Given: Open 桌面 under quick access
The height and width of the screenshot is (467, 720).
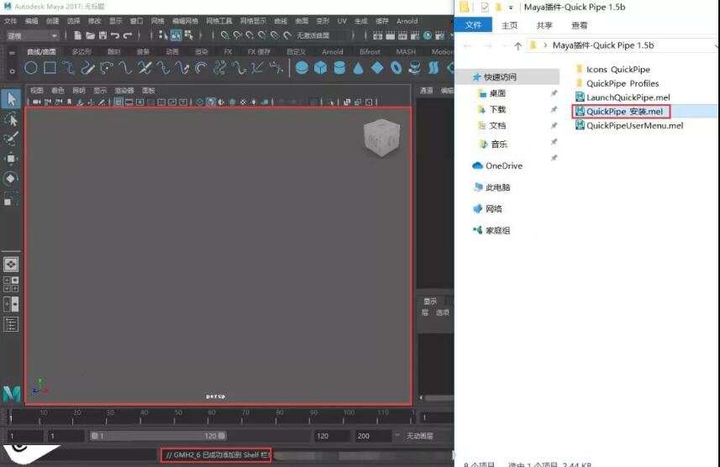Looking at the screenshot, I should pyautogui.click(x=491, y=93).
